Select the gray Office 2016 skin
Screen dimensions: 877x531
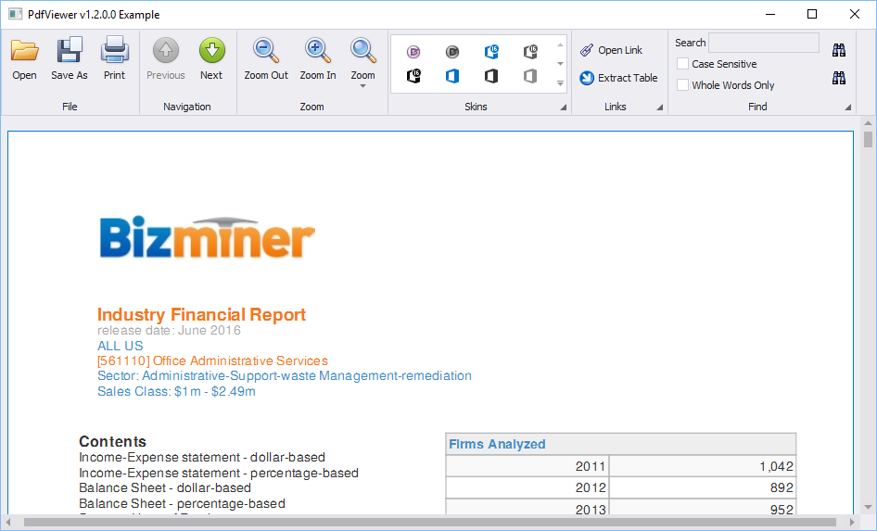530,52
